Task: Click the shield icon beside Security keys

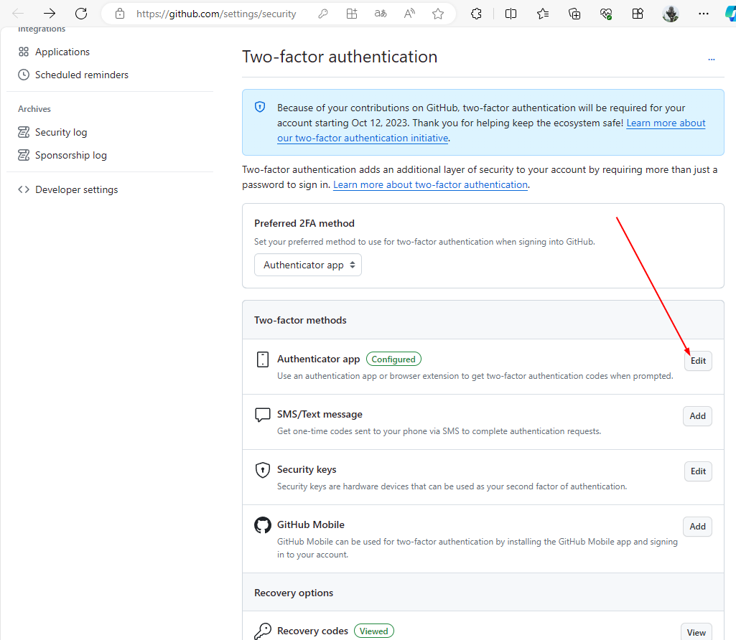Action: coord(263,470)
